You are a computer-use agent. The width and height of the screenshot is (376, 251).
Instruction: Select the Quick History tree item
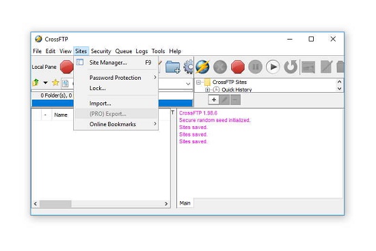237,90
